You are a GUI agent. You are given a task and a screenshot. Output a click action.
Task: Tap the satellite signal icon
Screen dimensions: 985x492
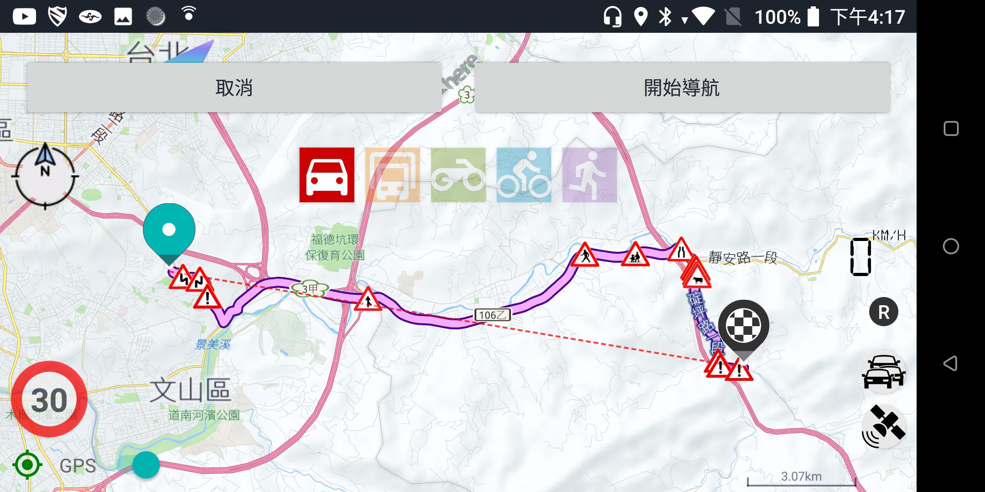point(883,426)
